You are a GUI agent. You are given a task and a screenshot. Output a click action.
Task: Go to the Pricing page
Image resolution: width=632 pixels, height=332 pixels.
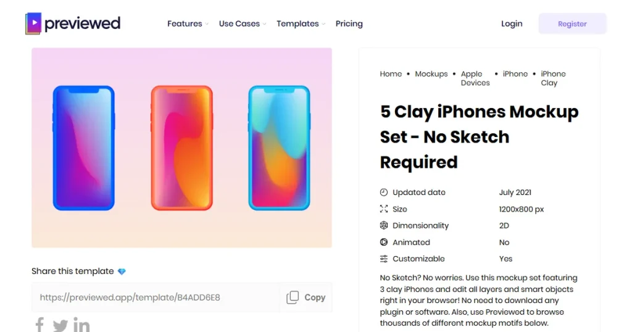(349, 24)
